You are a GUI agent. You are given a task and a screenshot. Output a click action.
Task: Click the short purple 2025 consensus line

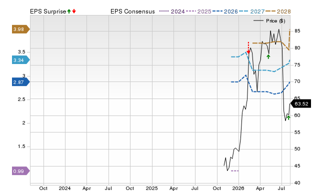pos(234,171)
